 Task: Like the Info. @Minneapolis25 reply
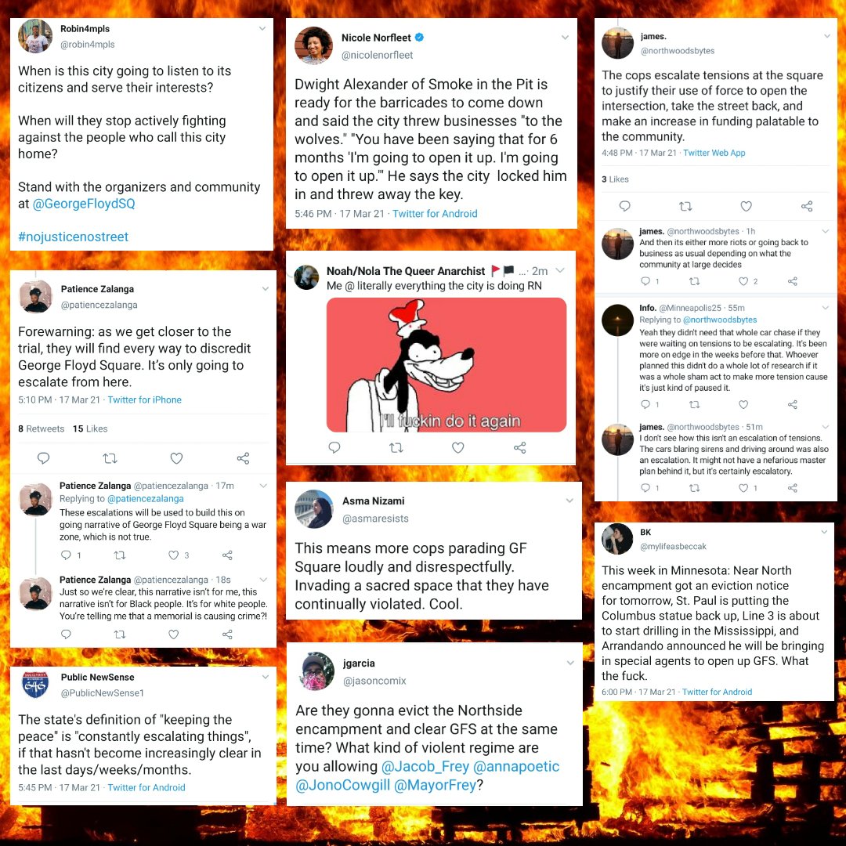743,404
